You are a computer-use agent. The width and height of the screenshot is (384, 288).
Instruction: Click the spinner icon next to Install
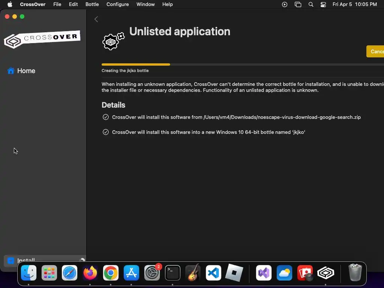click(82, 260)
